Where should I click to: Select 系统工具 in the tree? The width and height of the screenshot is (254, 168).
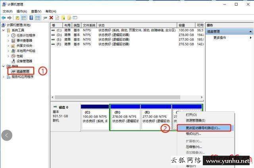(x=18, y=30)
